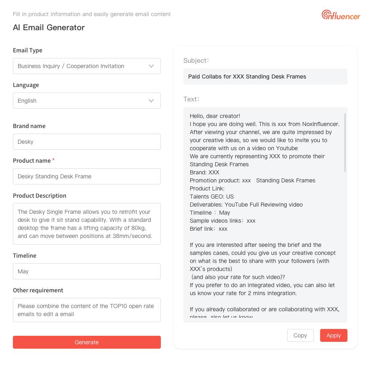370x368 pixels.
Task: Click the Subject label above the subject line
Action: (196, 60)
